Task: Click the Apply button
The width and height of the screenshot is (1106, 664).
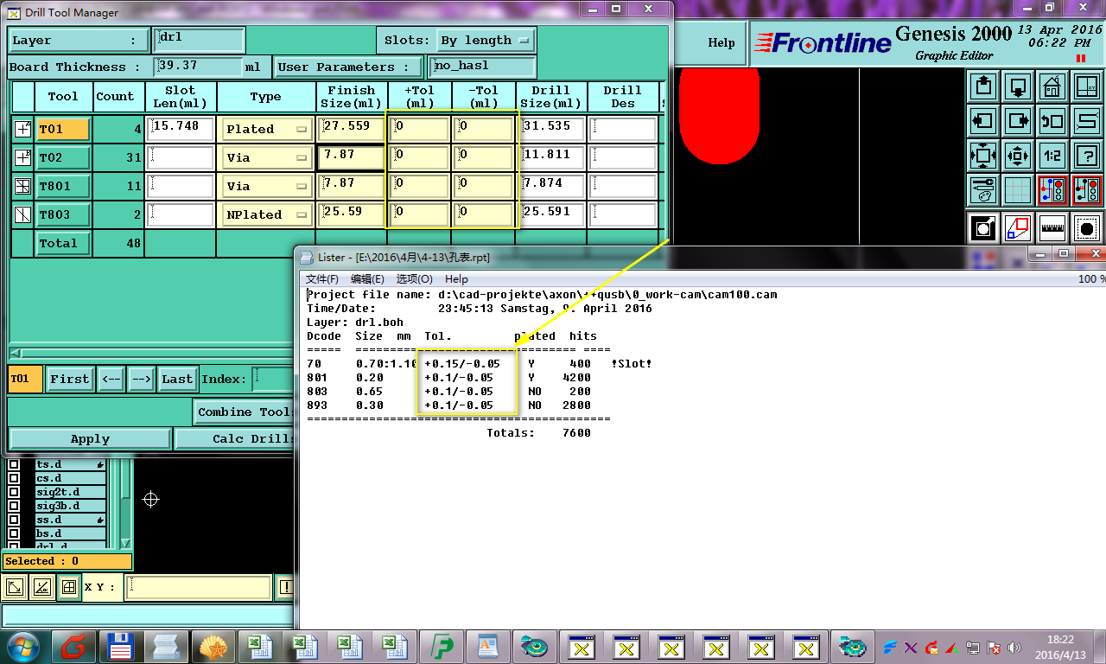Action: [x=90, y=439]
